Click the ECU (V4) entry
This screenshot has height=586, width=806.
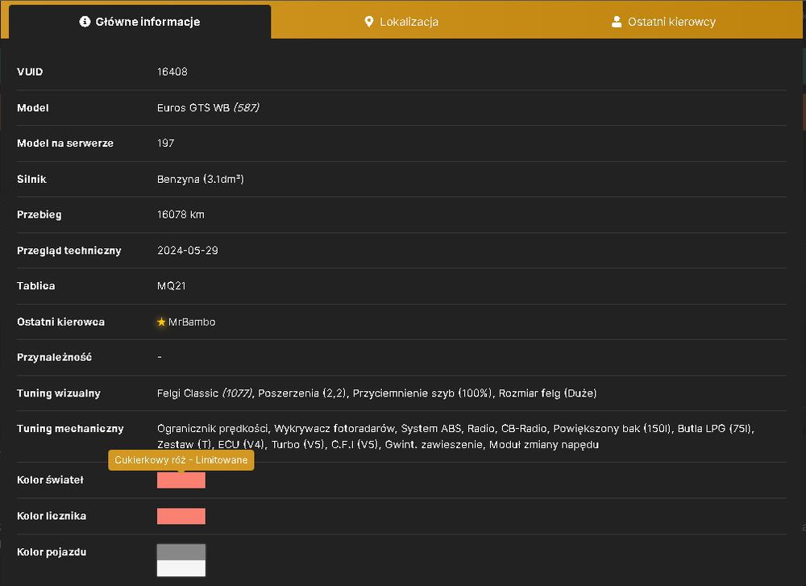pyautogui.click(x=240, y=445)
